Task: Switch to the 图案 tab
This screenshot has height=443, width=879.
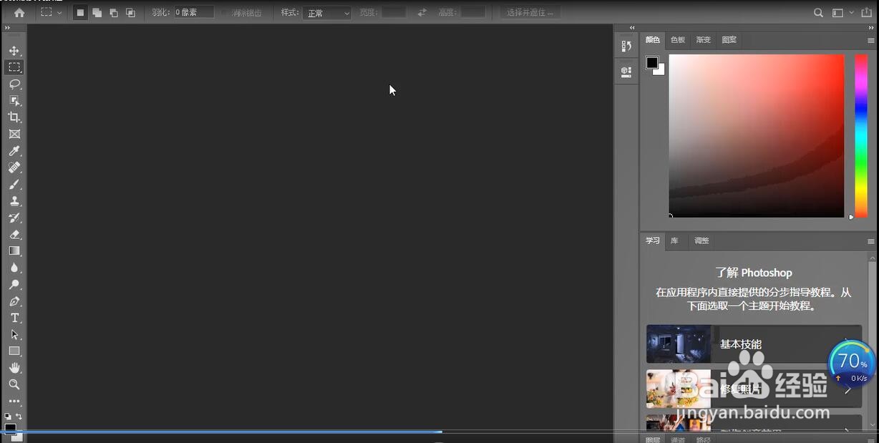Action: click(729, 40)
